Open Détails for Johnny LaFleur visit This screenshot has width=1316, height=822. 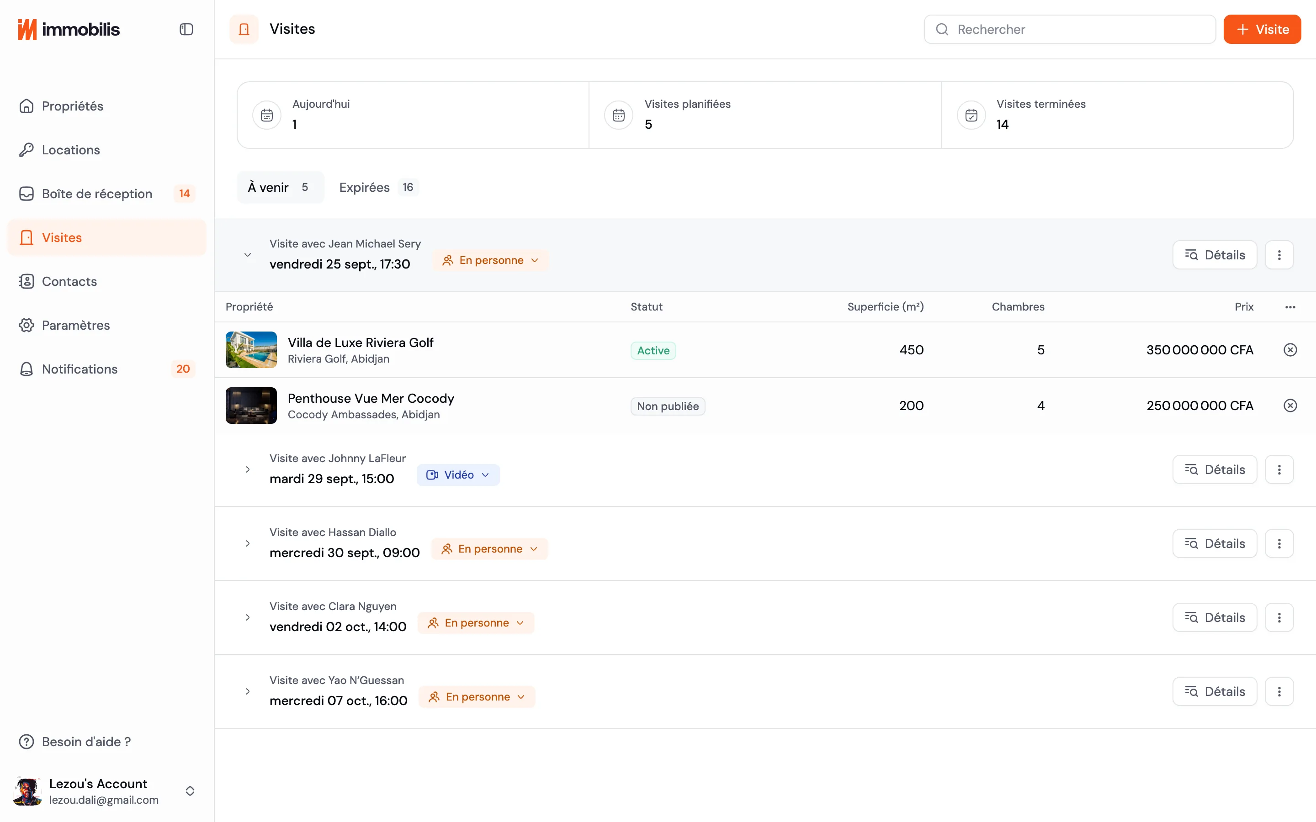pos(1214,469)
